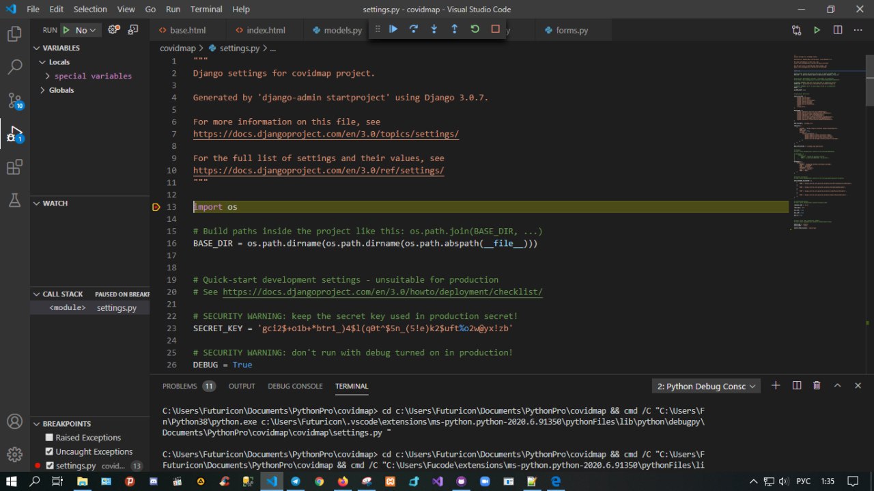Disable the settings.py breakpoint checkbox
Screen dimensions: 874x491
coord(49,466)
